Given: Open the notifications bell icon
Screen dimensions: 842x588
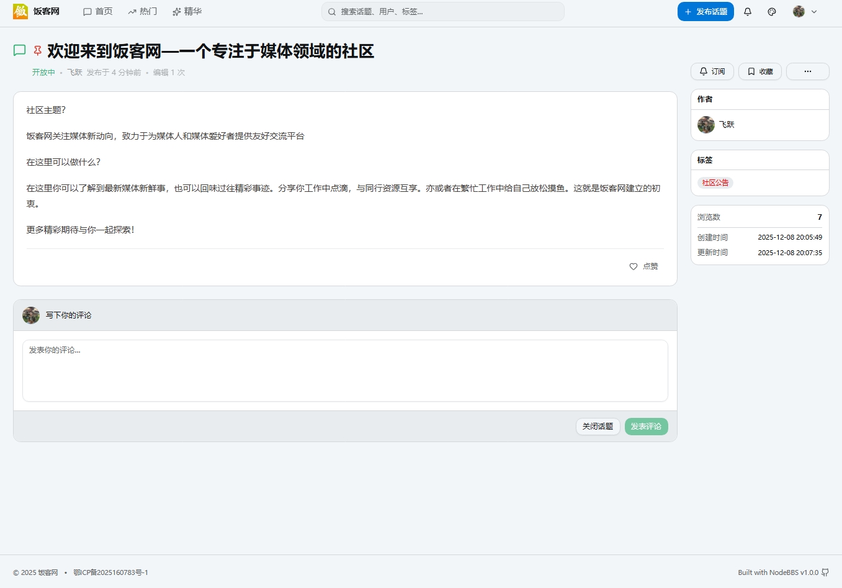Looking at the screenshot, I should tap(748, 12).
